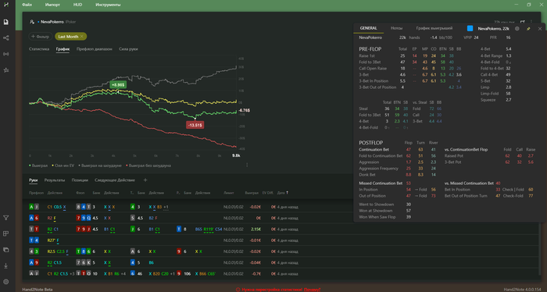Open the stacked windows sidebar icon
This screenshot has width=547, height=292.
coord(6,250)
